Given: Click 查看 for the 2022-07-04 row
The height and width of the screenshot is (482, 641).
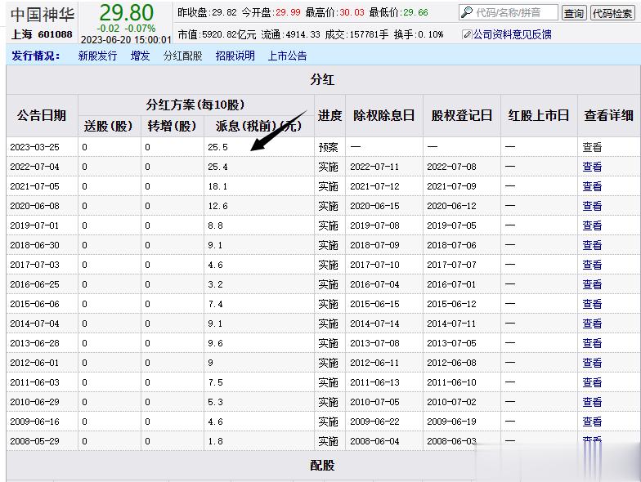Looking at the screenshot, I should pos(592,167).
